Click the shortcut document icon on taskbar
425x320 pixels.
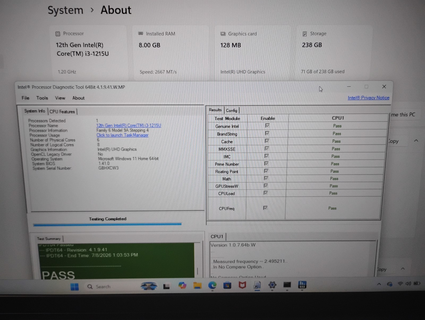(x=257, y=285)
